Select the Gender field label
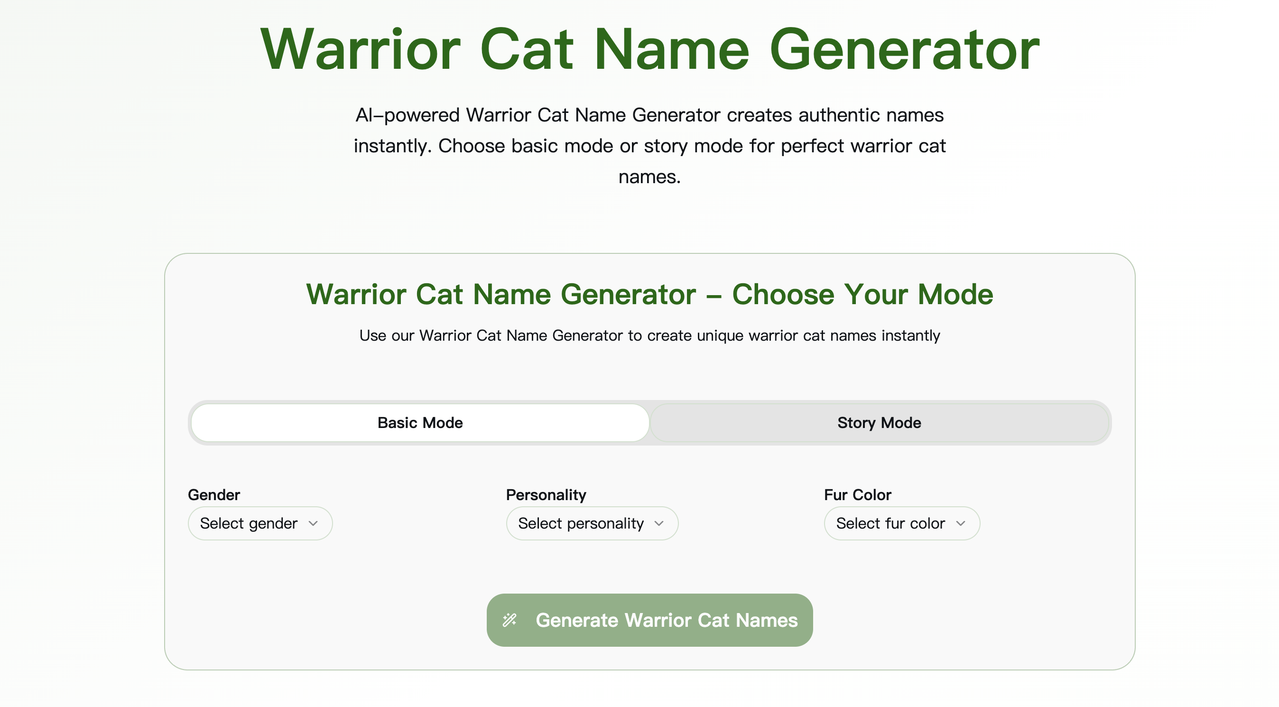The width and height of the screenshot is (1279, 707). 213,494
